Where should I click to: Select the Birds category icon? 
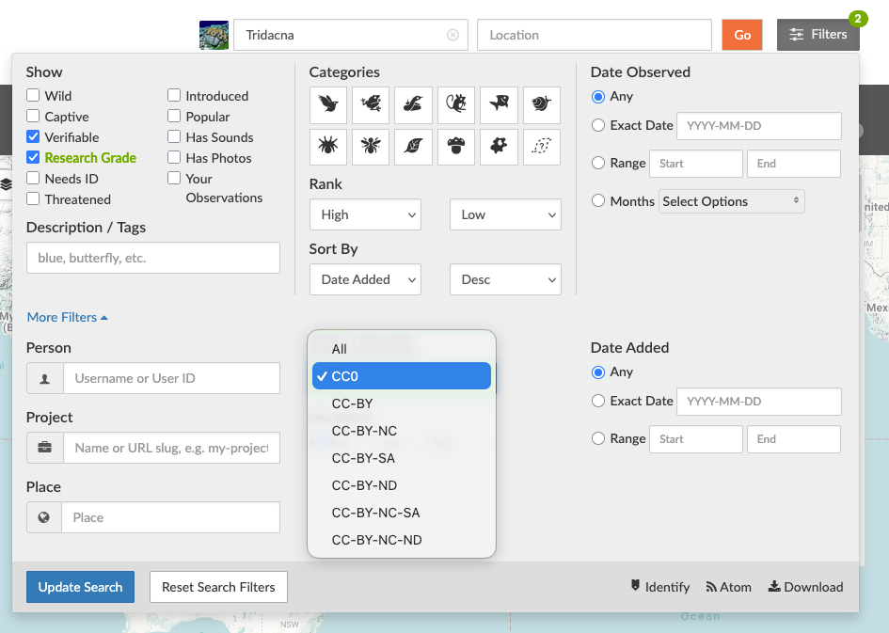pyautogui.click(x=328, y=104)
